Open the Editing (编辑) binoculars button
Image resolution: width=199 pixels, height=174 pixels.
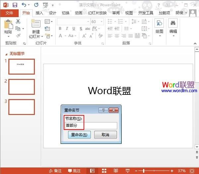[173, 28]
